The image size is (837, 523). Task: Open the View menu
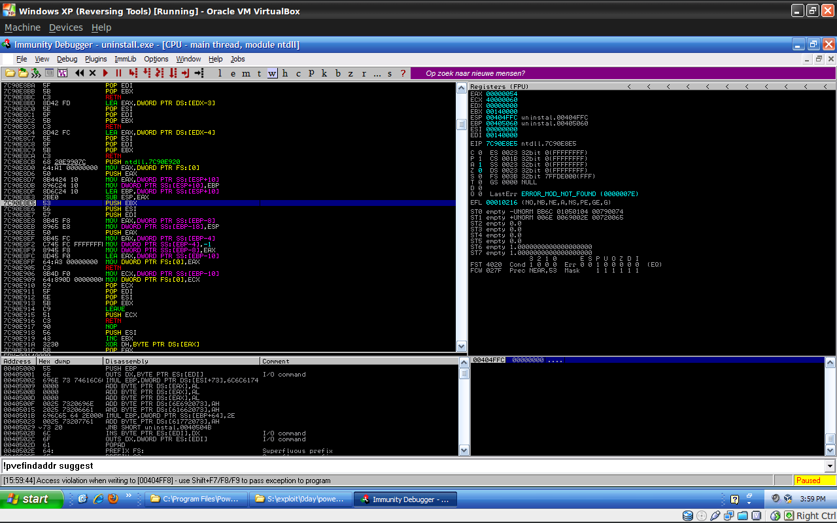point(42,59)
